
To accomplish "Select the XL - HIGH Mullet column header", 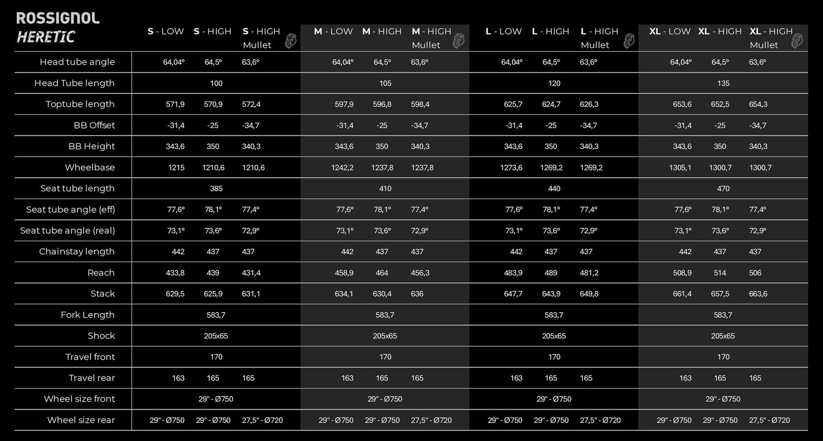I will tap(771, 38).
